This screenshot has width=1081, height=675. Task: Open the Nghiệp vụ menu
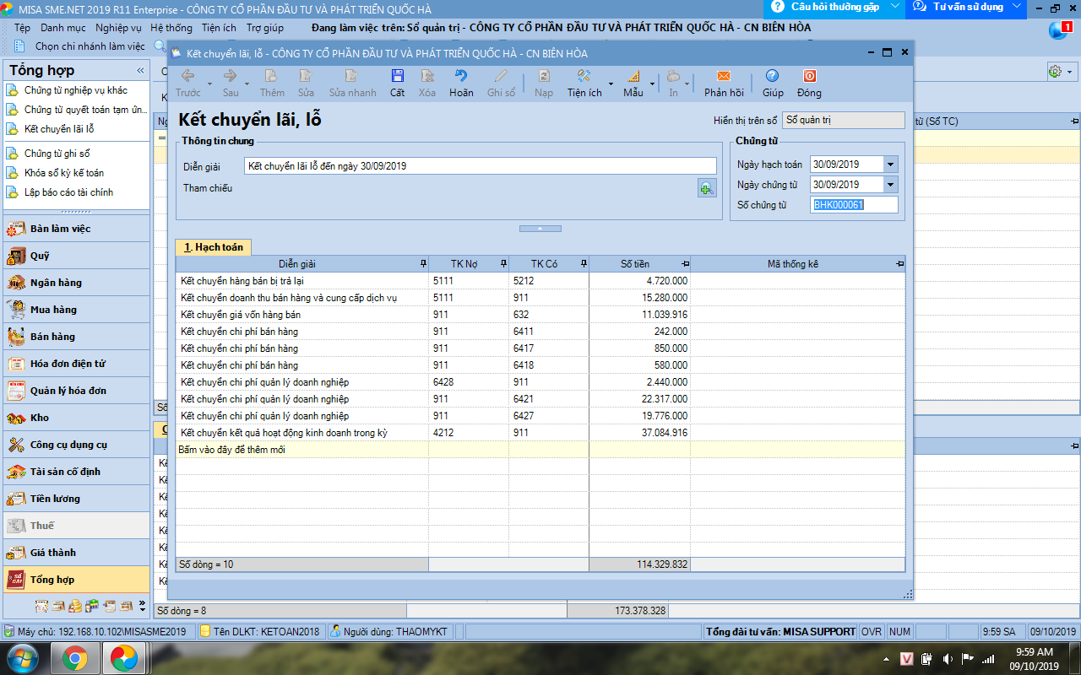pyautogui.click(x=118, y=28)
